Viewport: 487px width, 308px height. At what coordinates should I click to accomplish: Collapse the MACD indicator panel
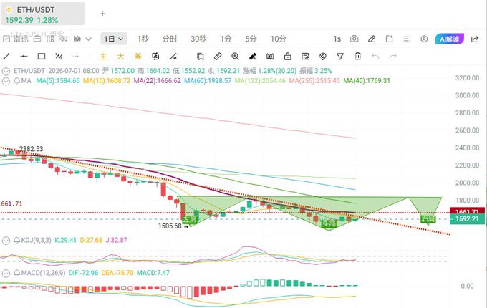coord(6,273)
